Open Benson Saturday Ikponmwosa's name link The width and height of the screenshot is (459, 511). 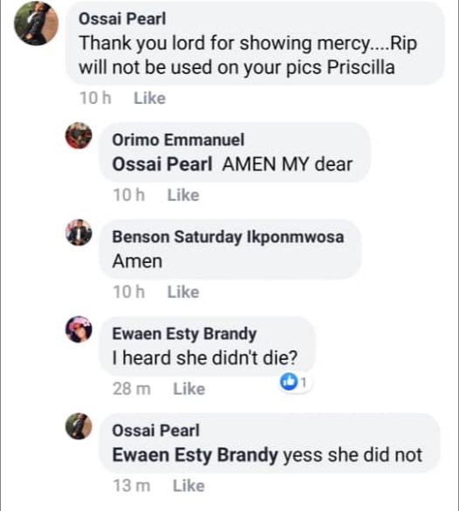[228, 237]
